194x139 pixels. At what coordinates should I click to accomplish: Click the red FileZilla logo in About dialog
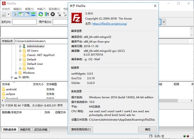[77, 18]
